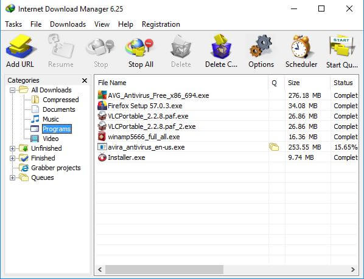Click the Music category note icon
Viewport: 364px width, 279px height.
[x=35, y=119]
